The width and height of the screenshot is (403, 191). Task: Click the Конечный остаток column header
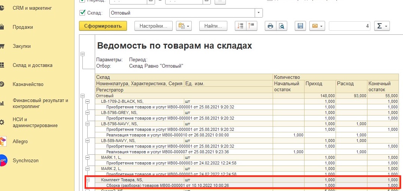pos(383,87)
